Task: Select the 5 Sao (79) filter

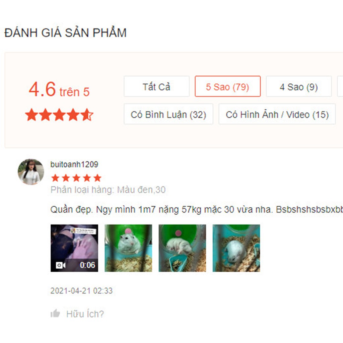Action: pos(228,86)
